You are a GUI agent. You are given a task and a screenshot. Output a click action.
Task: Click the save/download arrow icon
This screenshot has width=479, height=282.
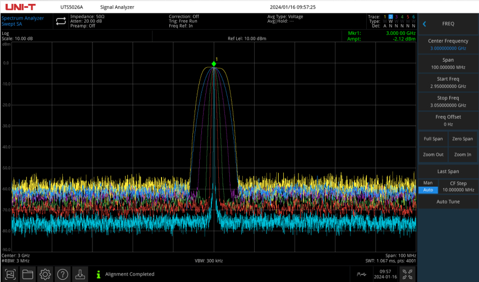pyautogui.click(x=80, y=274)
